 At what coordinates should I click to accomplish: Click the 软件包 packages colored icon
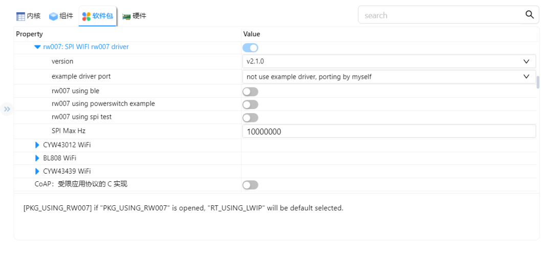point(87,16)
